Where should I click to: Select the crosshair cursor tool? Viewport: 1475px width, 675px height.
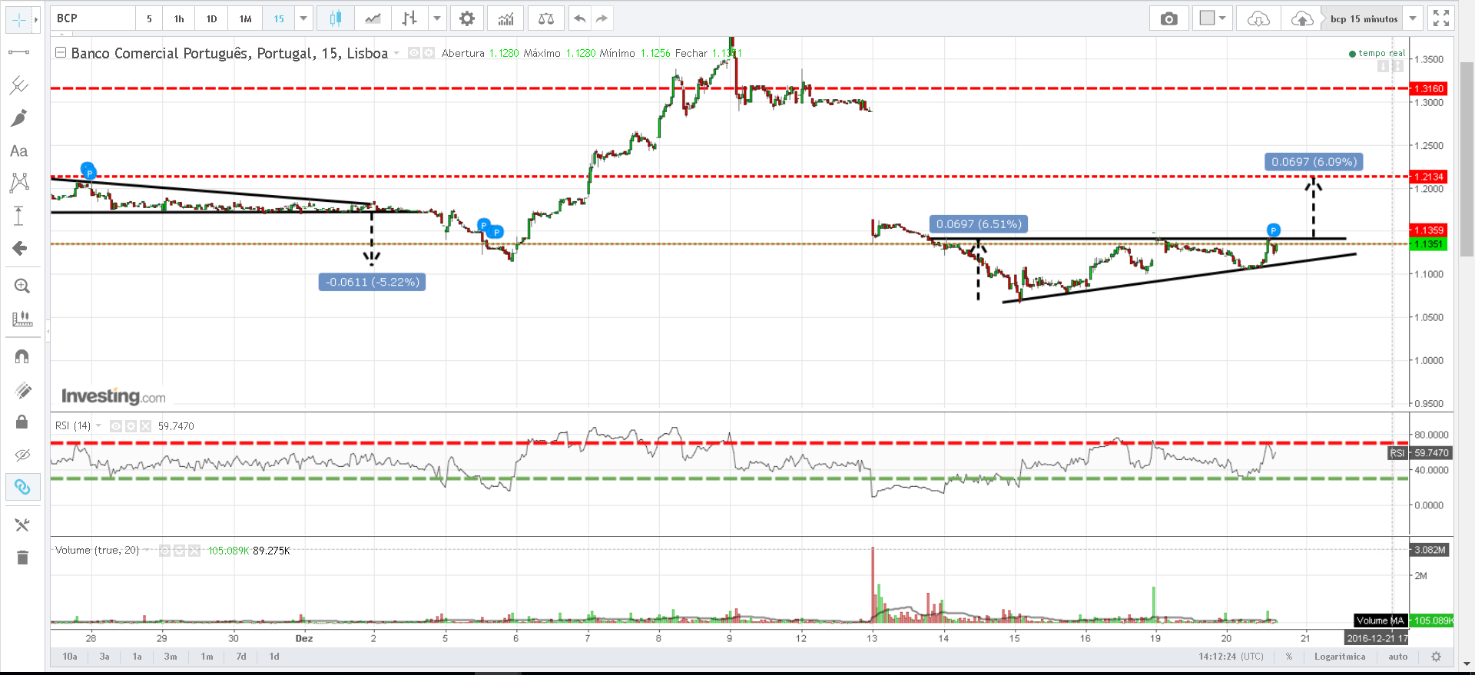tap(18, 19)
